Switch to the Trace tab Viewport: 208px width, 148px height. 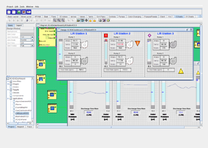[29, 127]
